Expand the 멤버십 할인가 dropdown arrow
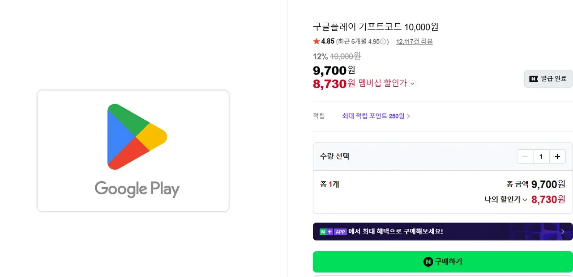573x277 pixels. click(412, 84)
